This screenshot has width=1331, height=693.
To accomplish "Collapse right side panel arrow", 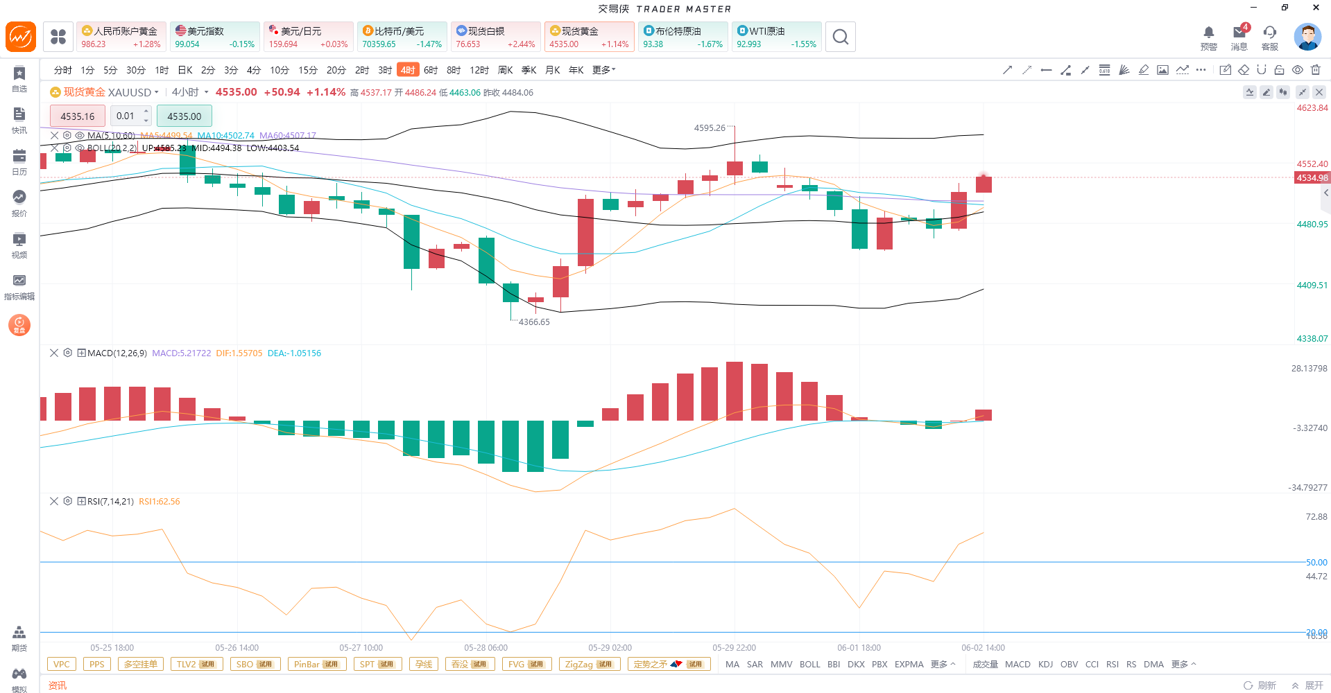I will pyautogui.click(x=1326, y=193).
